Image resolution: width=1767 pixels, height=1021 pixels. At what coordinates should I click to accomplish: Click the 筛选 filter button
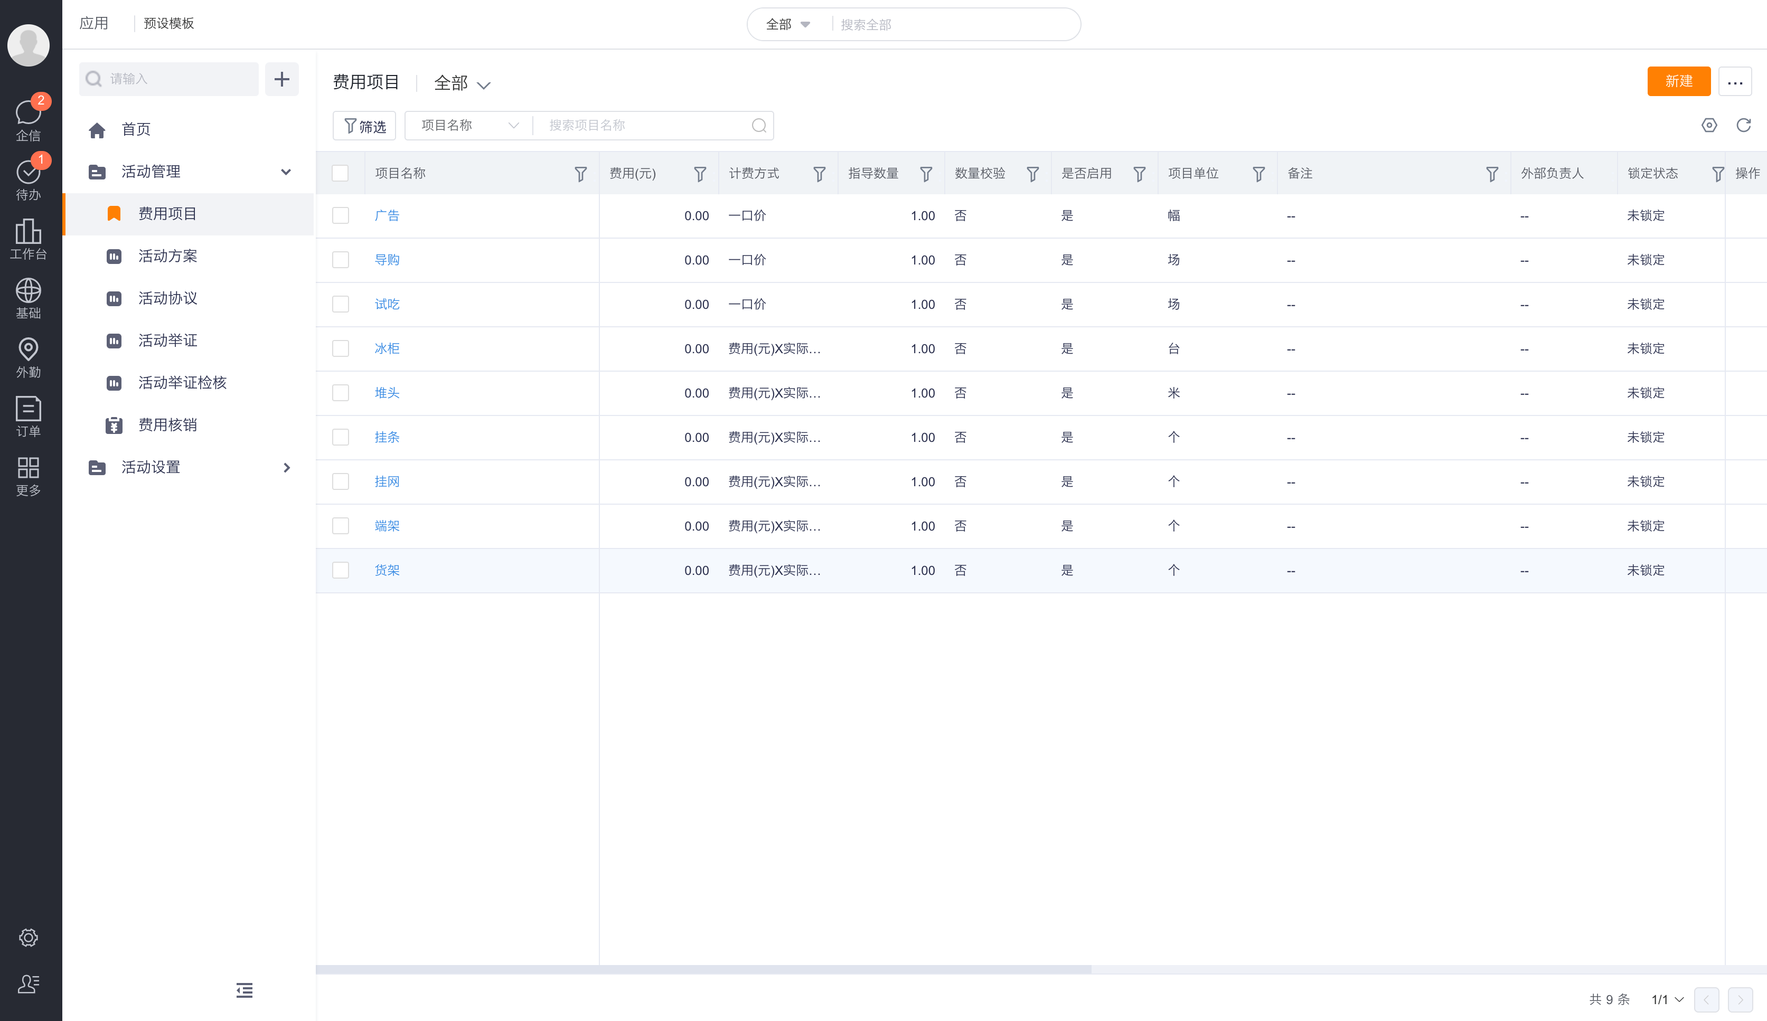click(x=364, y=126)
